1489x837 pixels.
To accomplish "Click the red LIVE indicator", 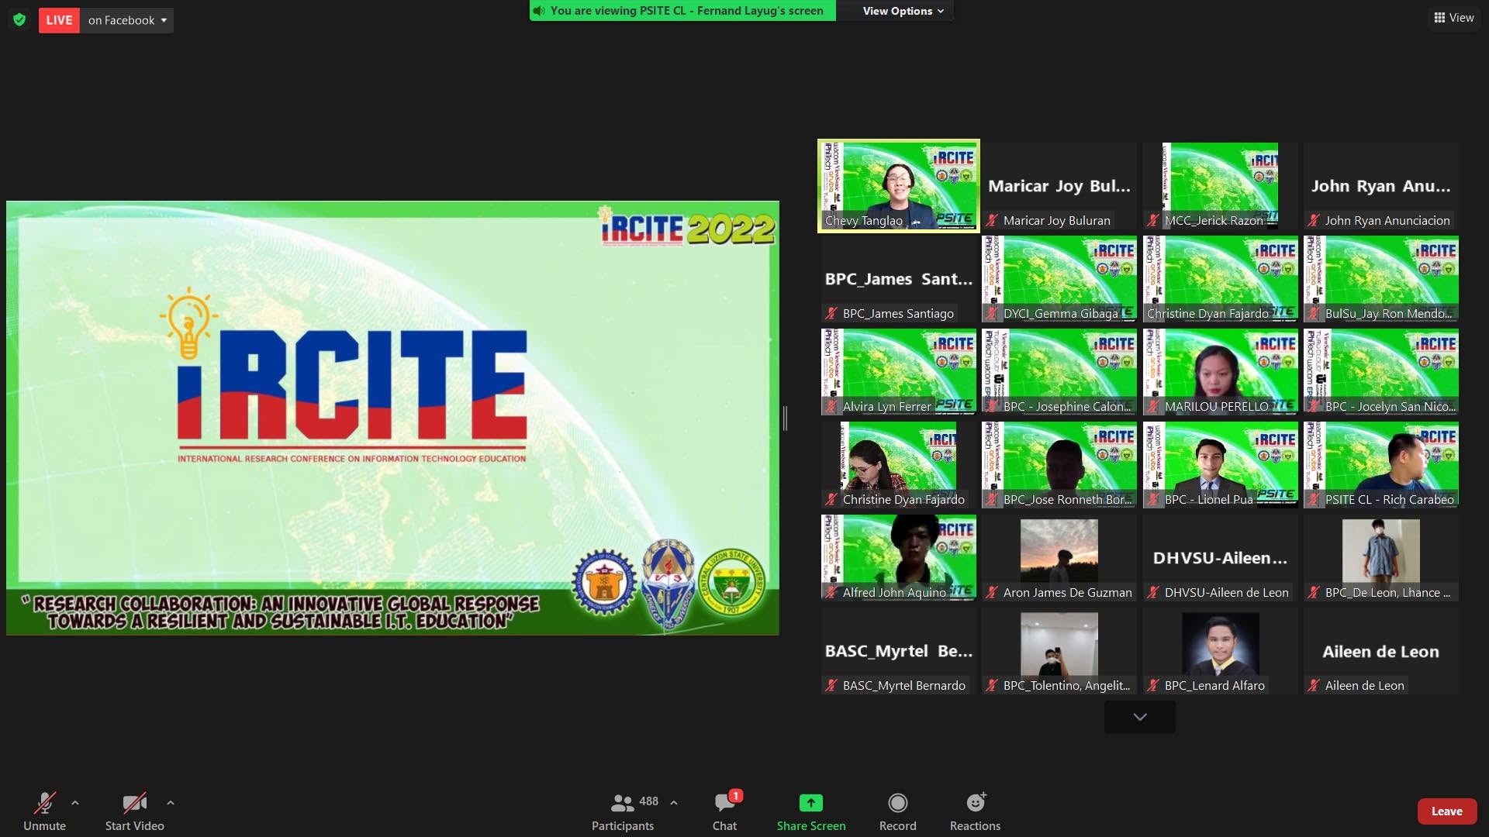I will tap(59, 20).
